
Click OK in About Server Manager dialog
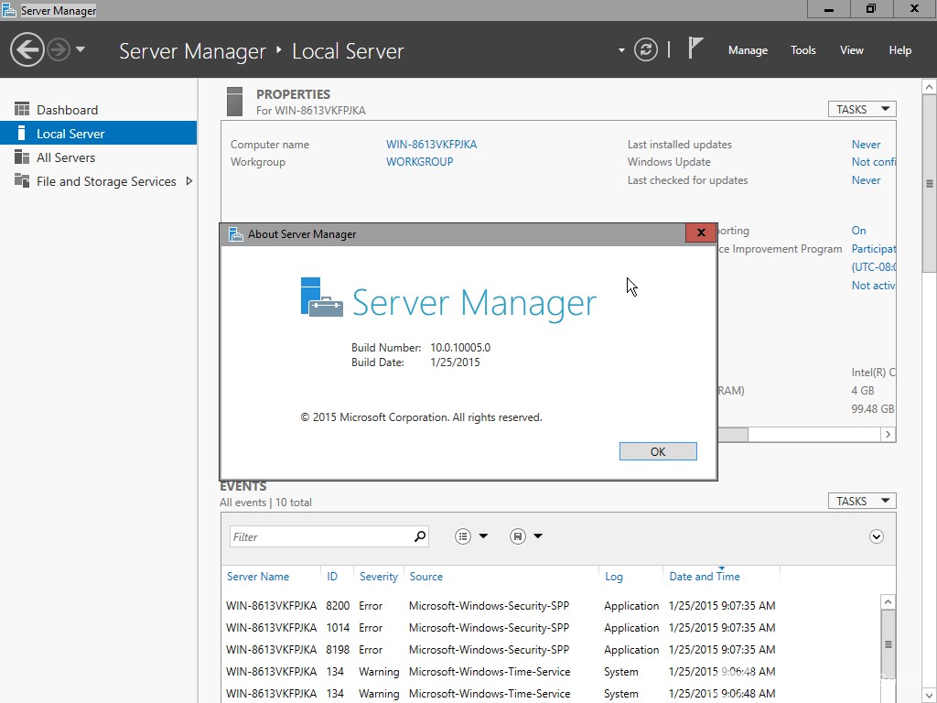657,451
